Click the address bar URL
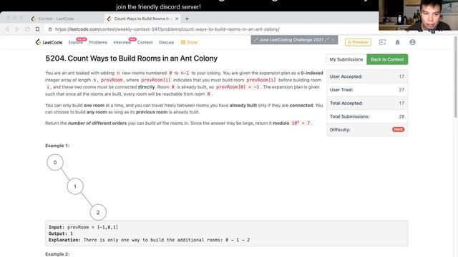 (x=167, y=29)
